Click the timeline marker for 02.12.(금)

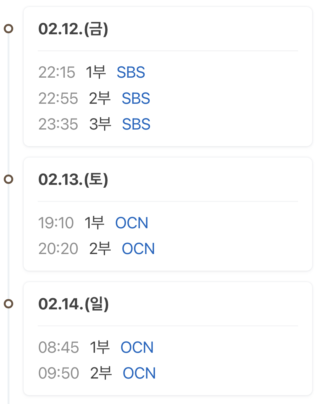coord(8,29)
